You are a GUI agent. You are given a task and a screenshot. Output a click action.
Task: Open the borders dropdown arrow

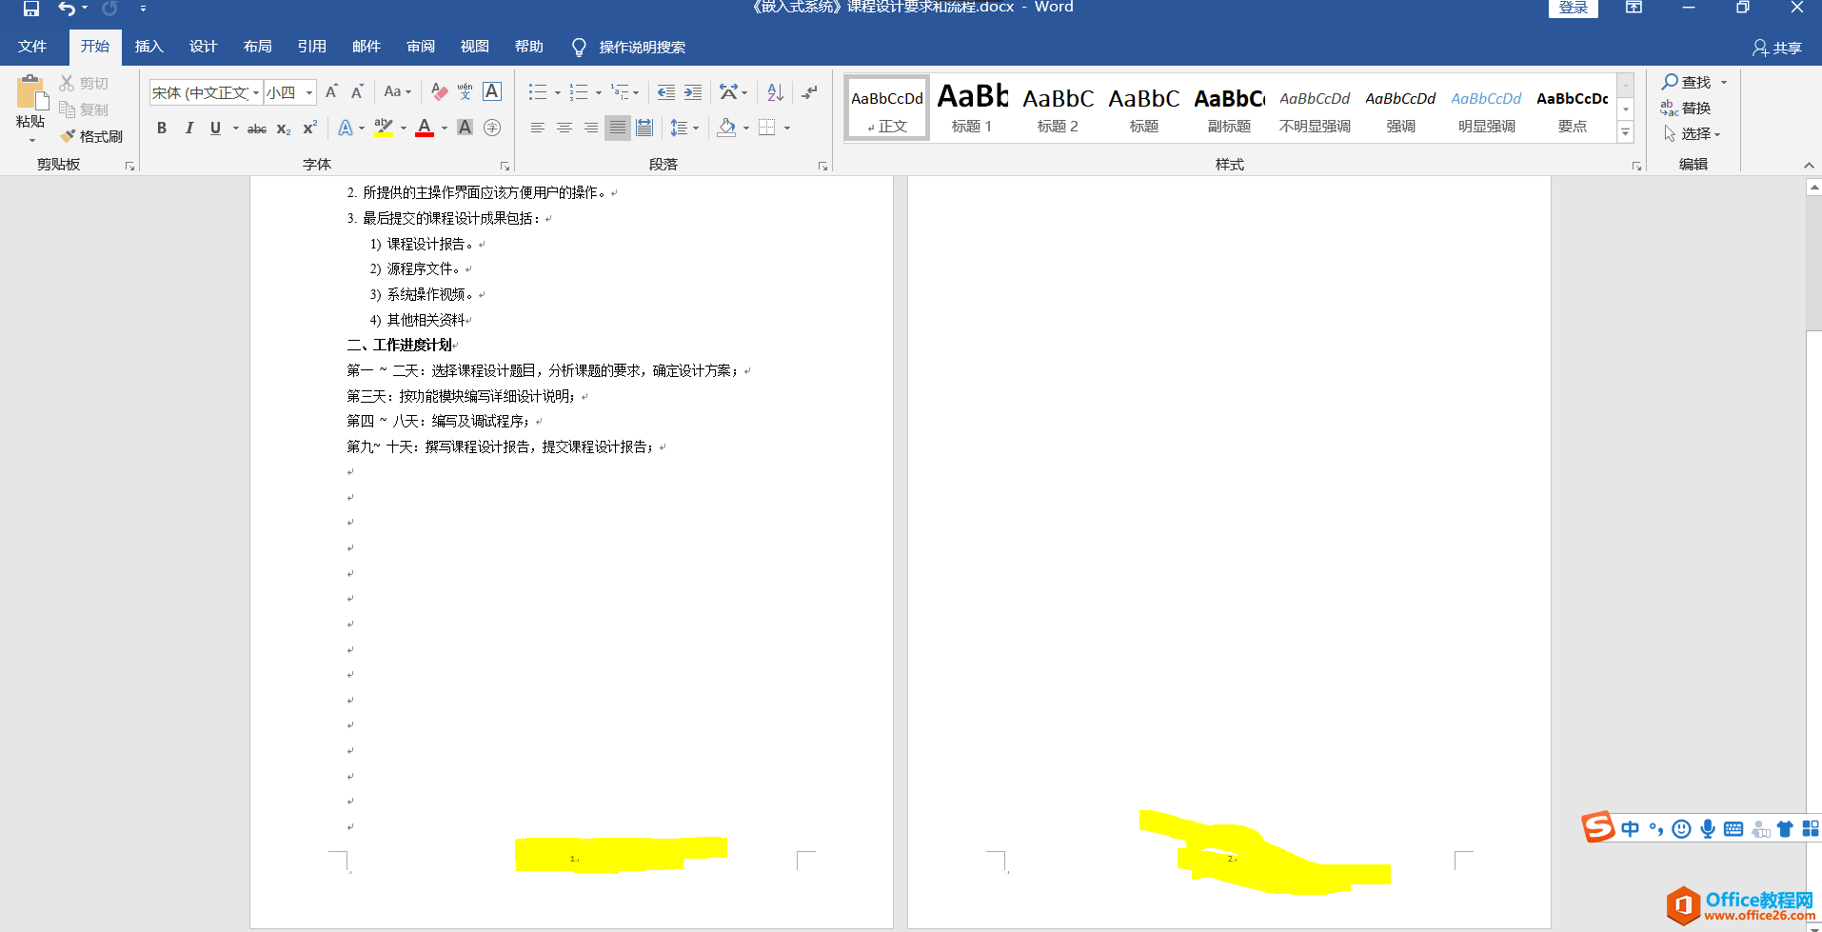[x=787, y=128]
